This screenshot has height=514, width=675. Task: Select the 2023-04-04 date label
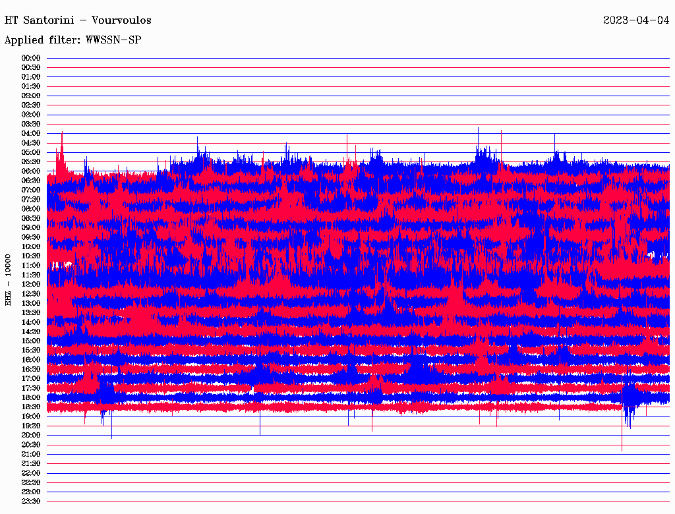point(636,20)
